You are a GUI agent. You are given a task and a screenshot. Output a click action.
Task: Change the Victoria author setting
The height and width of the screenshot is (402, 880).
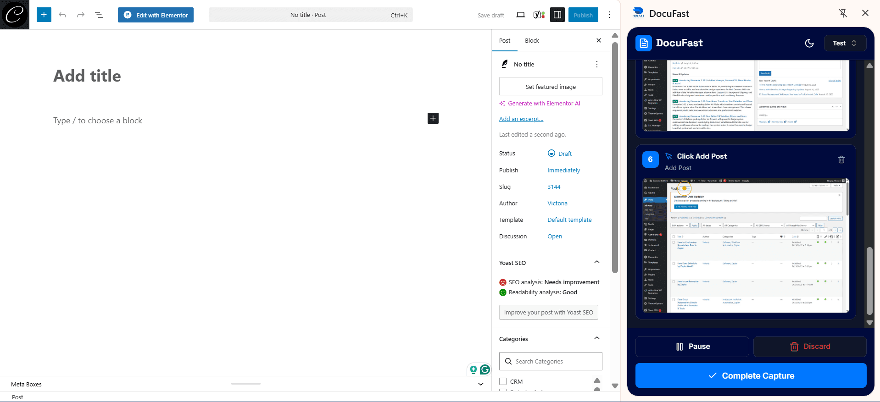click(x=557, y=203)
